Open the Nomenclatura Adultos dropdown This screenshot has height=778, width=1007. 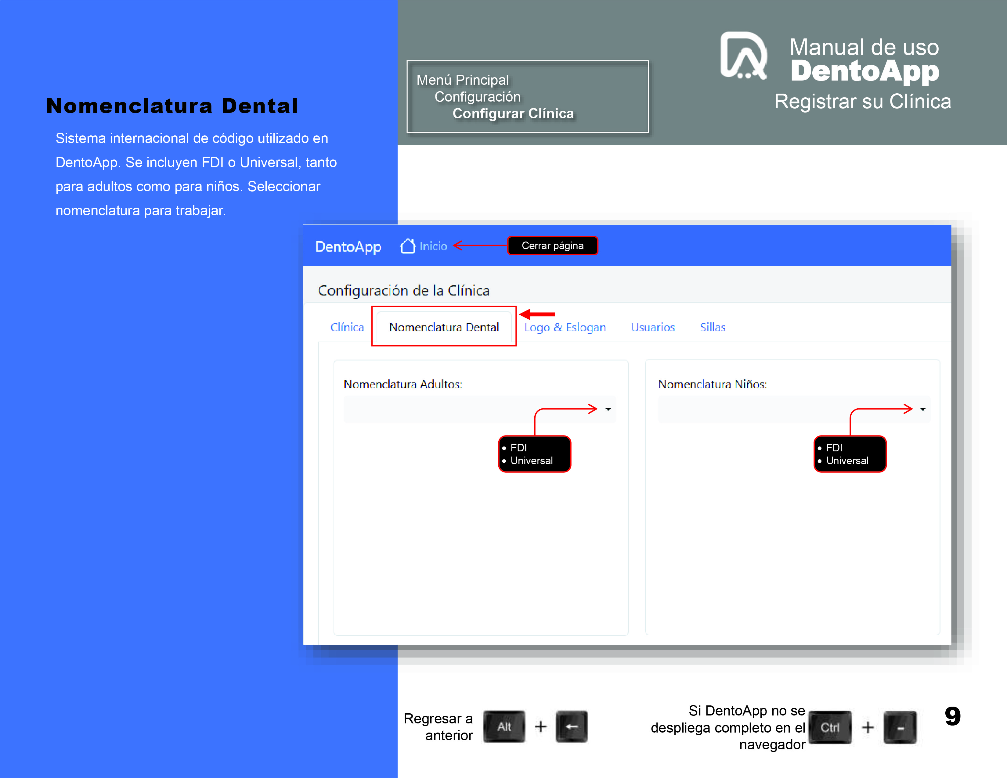[x=479, y=409]
